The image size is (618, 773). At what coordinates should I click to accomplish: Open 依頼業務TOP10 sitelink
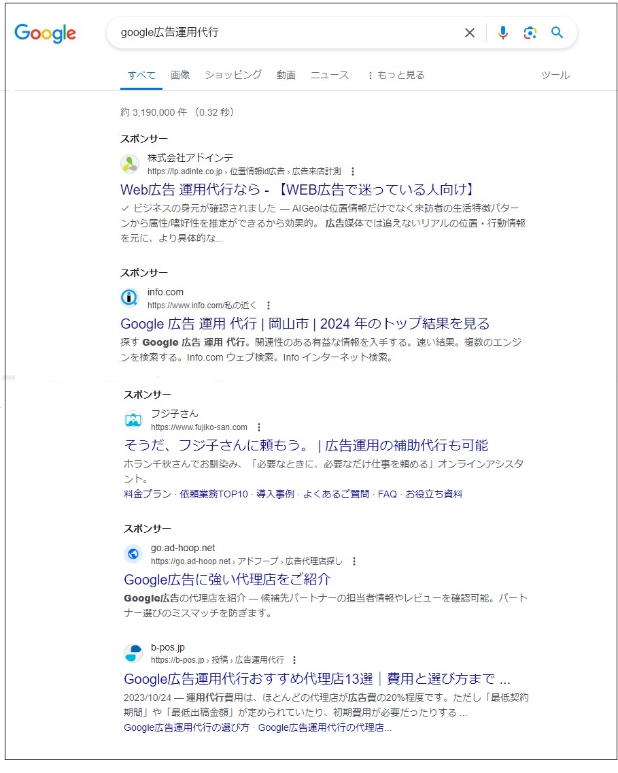(x=213, y=494)
